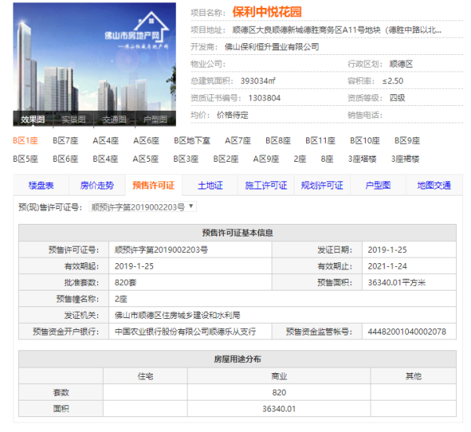The image size is (471, 432).
Task: Select building B区5座
Action: [x=26, y=159]
